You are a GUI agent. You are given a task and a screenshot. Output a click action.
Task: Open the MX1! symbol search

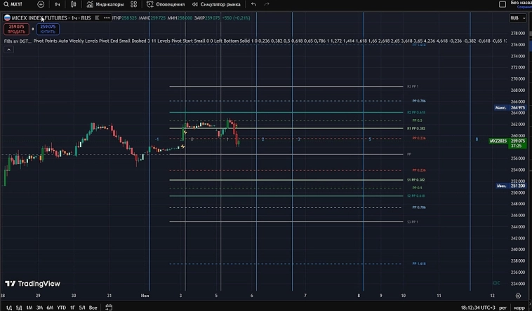tap(15, 4)
